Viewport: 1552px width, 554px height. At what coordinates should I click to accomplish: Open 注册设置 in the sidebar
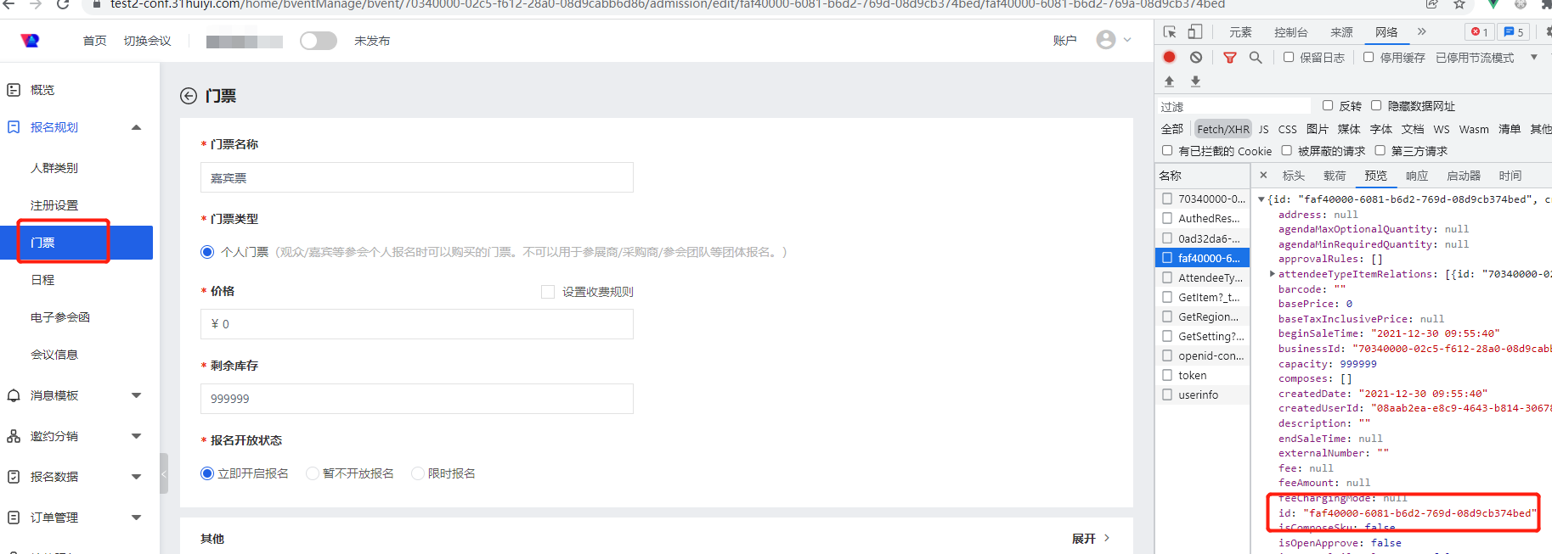click(x=54, y=205)
